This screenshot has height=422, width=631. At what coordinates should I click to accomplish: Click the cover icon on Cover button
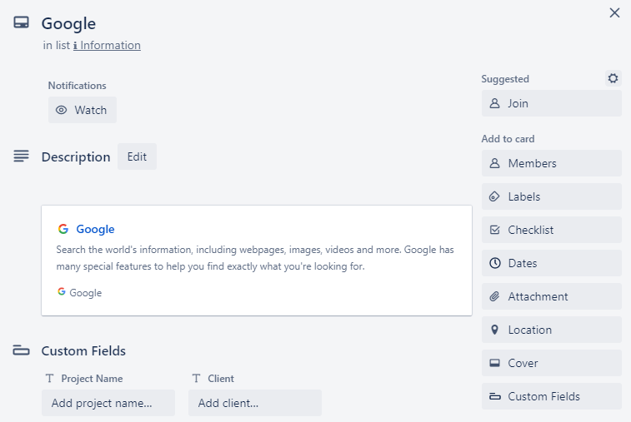click(494, 363)
